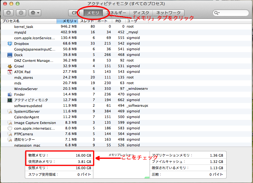Select the Finder icon
This screenshot has width=253, height=183.
(10, 94)
